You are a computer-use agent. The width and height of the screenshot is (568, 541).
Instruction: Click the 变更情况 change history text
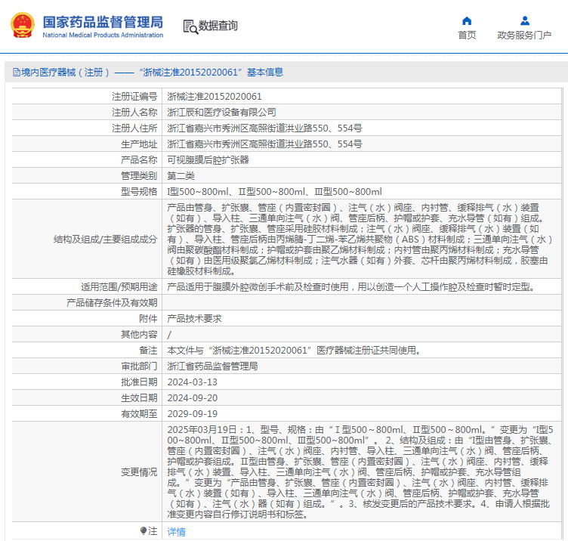point(360,471)
